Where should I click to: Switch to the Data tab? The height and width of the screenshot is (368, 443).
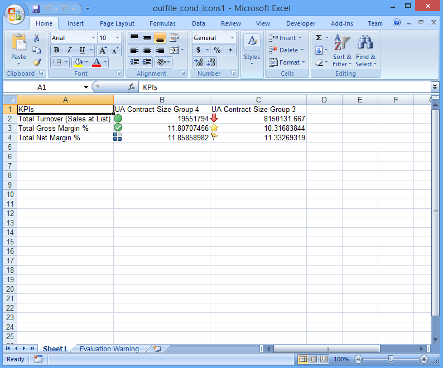[199, 23]
